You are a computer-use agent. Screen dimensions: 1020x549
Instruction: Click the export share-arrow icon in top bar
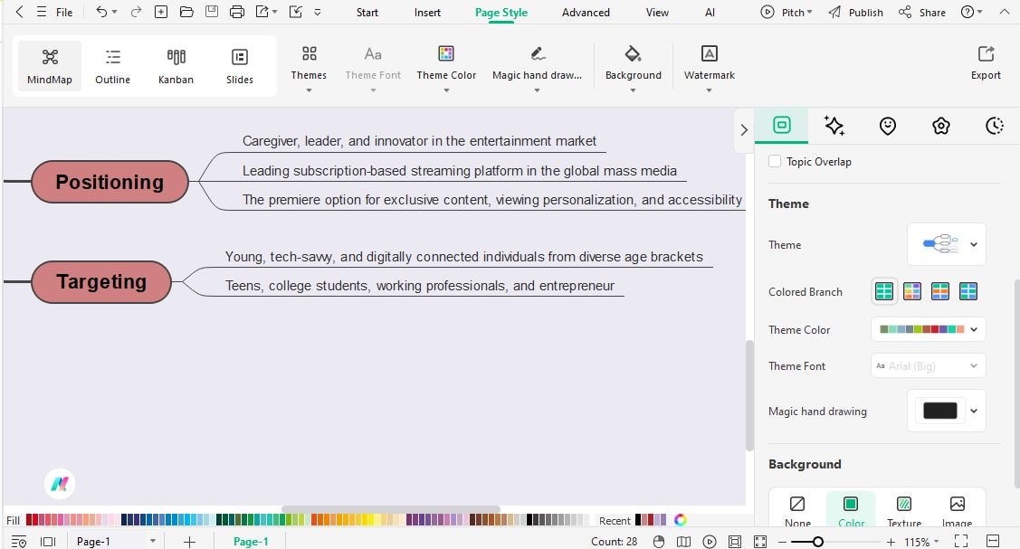pos(262,12)
